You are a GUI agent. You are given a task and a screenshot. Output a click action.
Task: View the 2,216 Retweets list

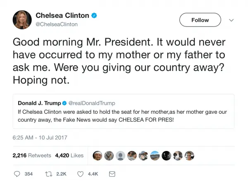32,156
